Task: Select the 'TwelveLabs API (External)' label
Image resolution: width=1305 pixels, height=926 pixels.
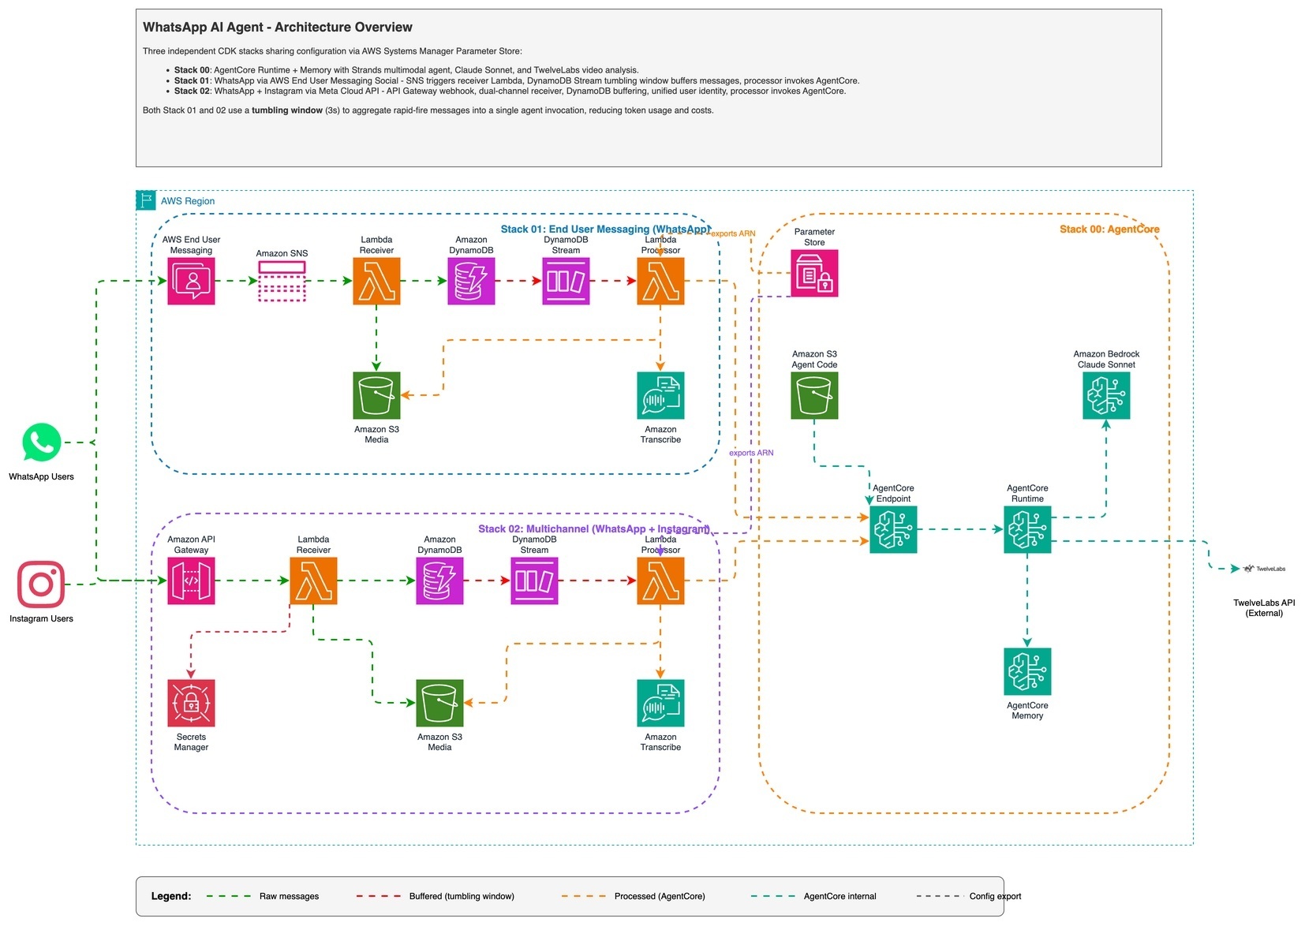Action: [x=1264, y=607]
